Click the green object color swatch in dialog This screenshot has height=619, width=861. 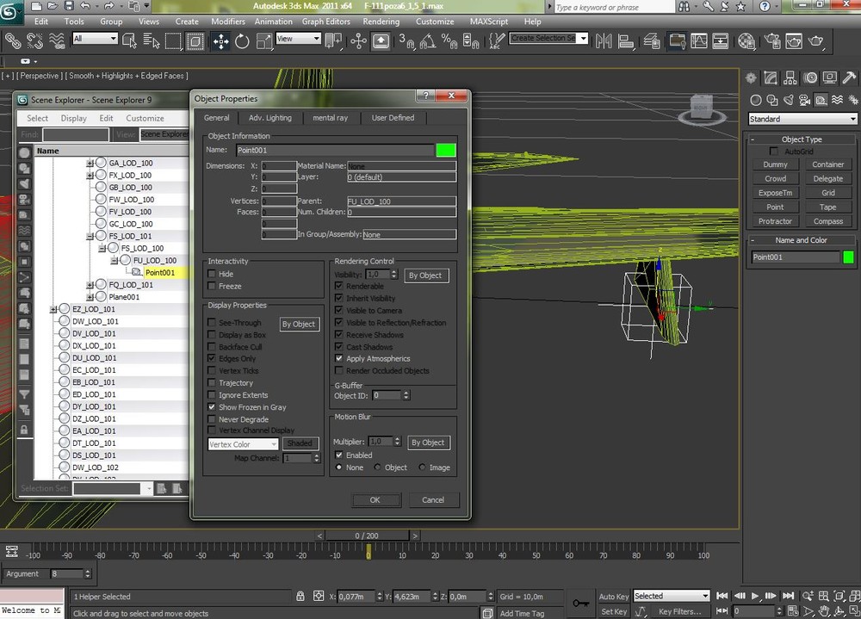coord(445,150)
